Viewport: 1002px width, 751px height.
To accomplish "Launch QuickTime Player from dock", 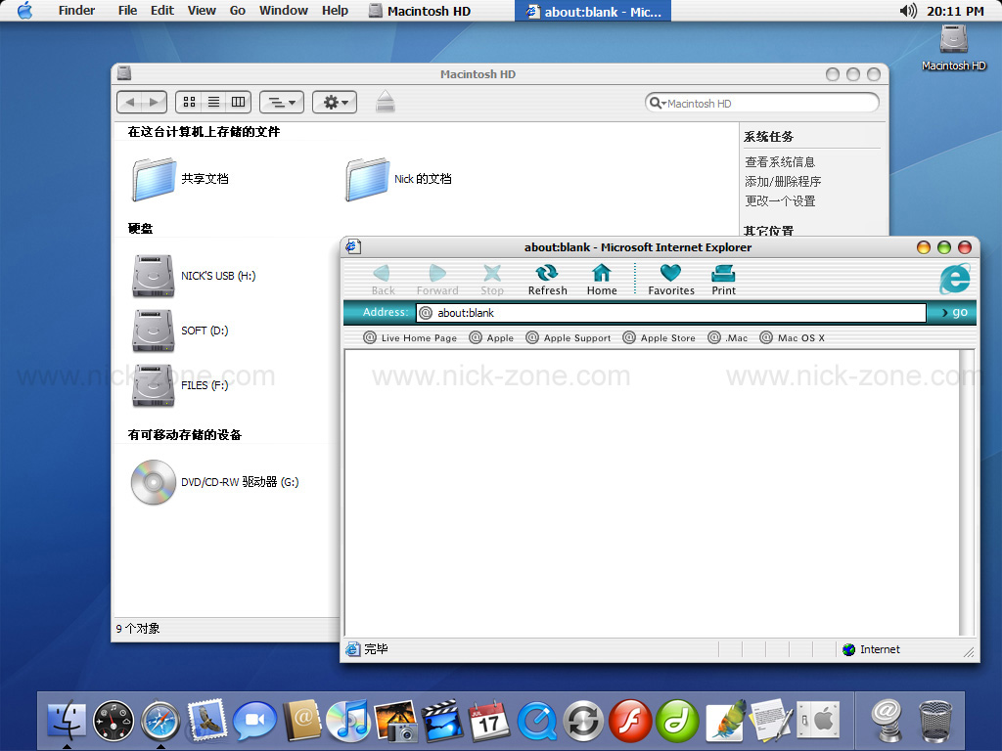I will (537, 722).
